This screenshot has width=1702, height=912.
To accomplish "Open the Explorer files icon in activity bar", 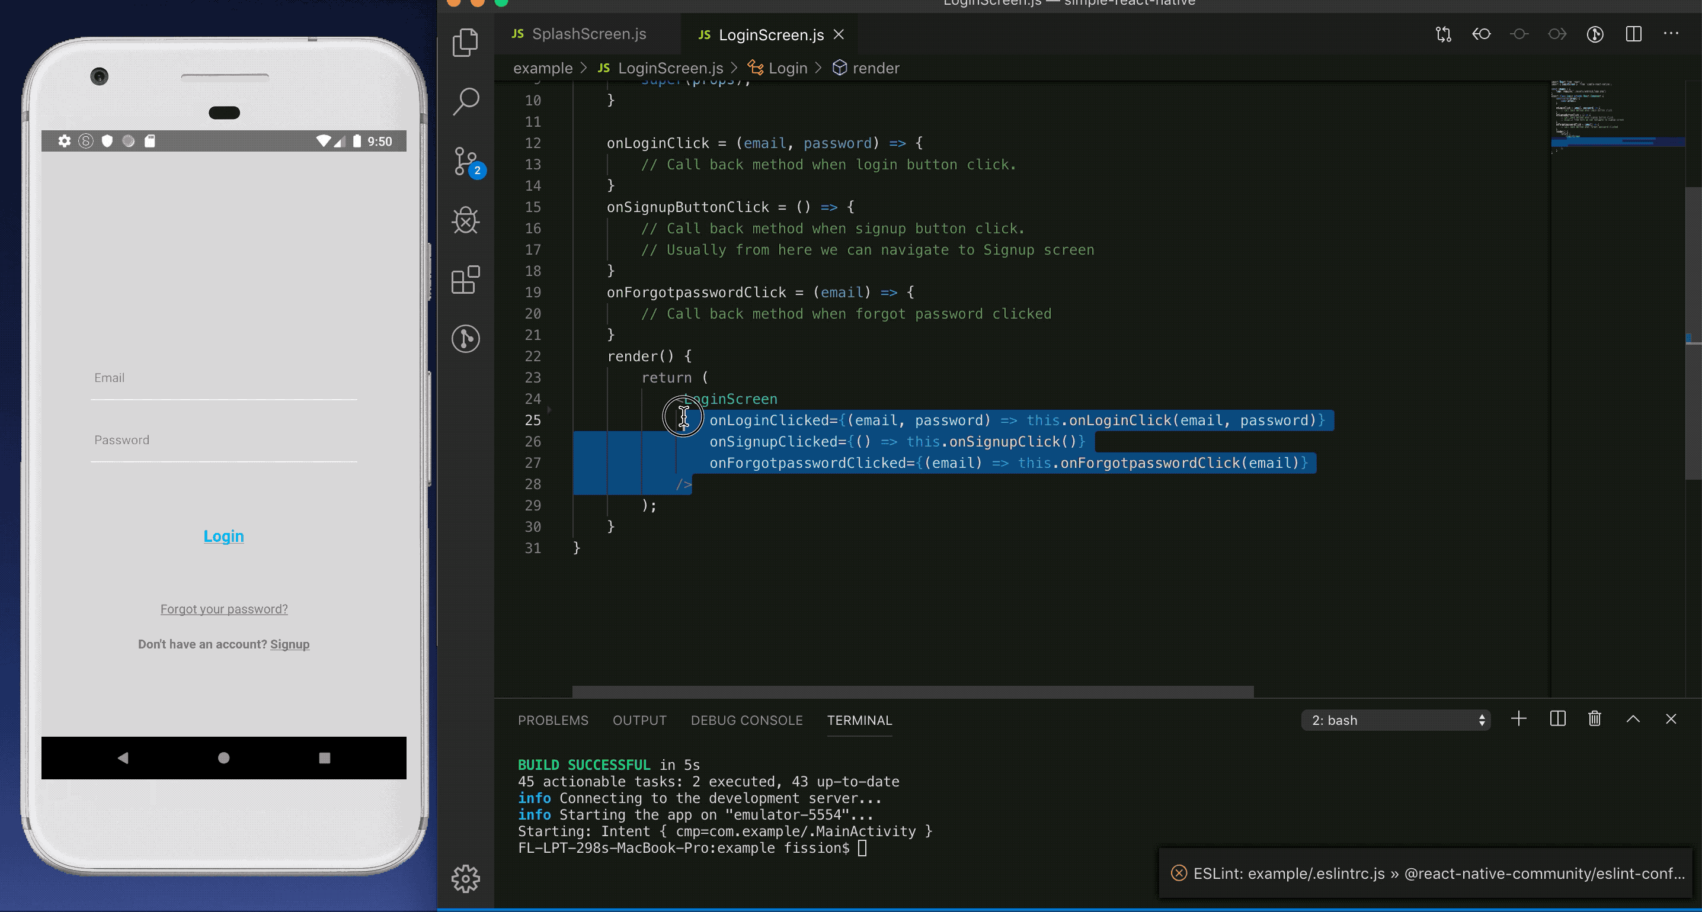I will point(466,42).
